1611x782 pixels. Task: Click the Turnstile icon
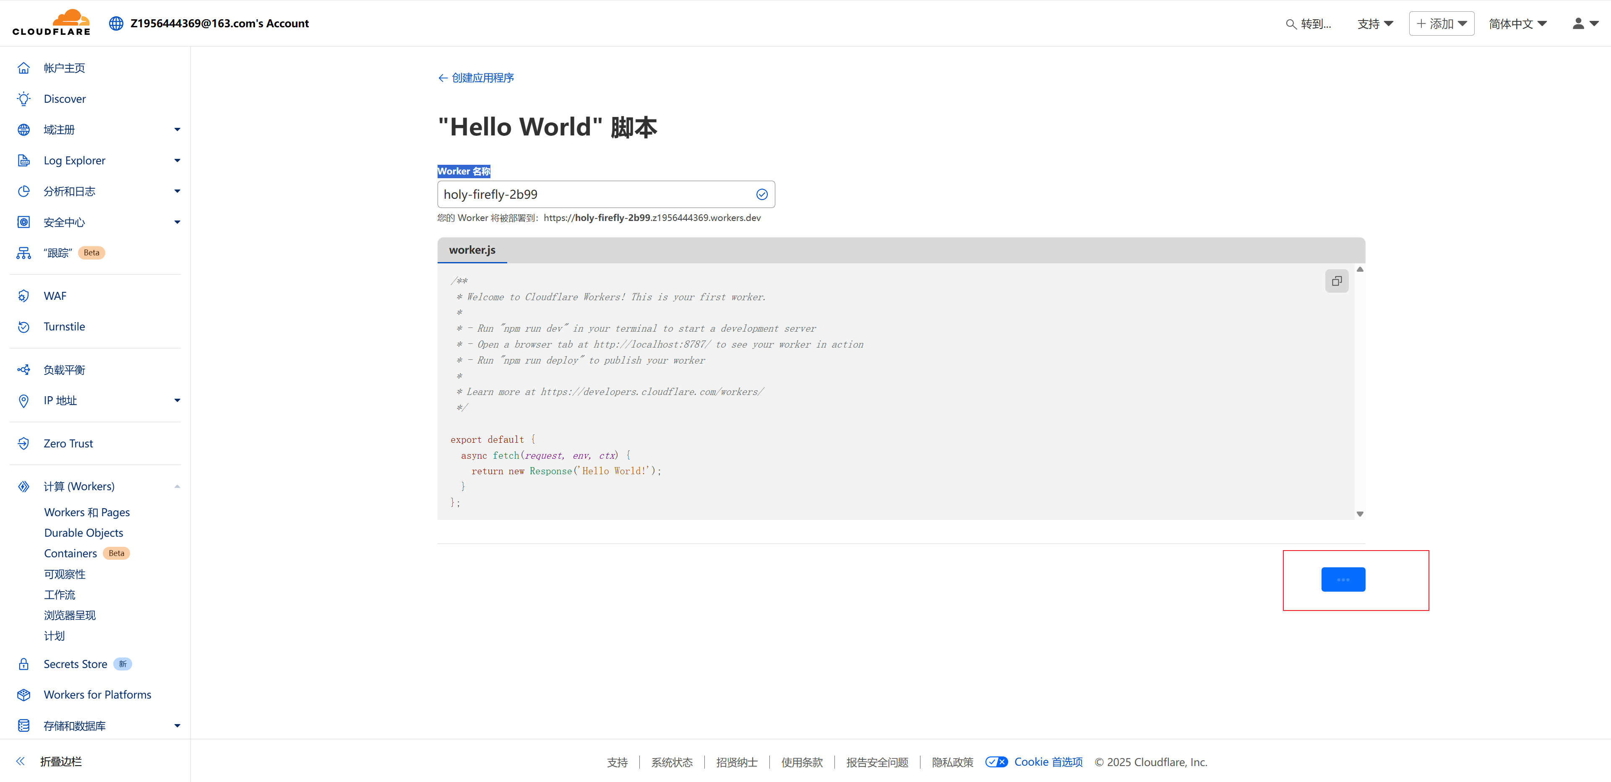tap(24, 327)
